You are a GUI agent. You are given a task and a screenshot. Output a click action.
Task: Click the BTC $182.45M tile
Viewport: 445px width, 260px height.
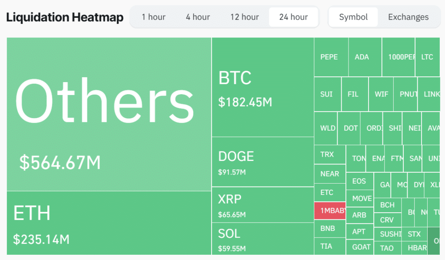[262, 87]
